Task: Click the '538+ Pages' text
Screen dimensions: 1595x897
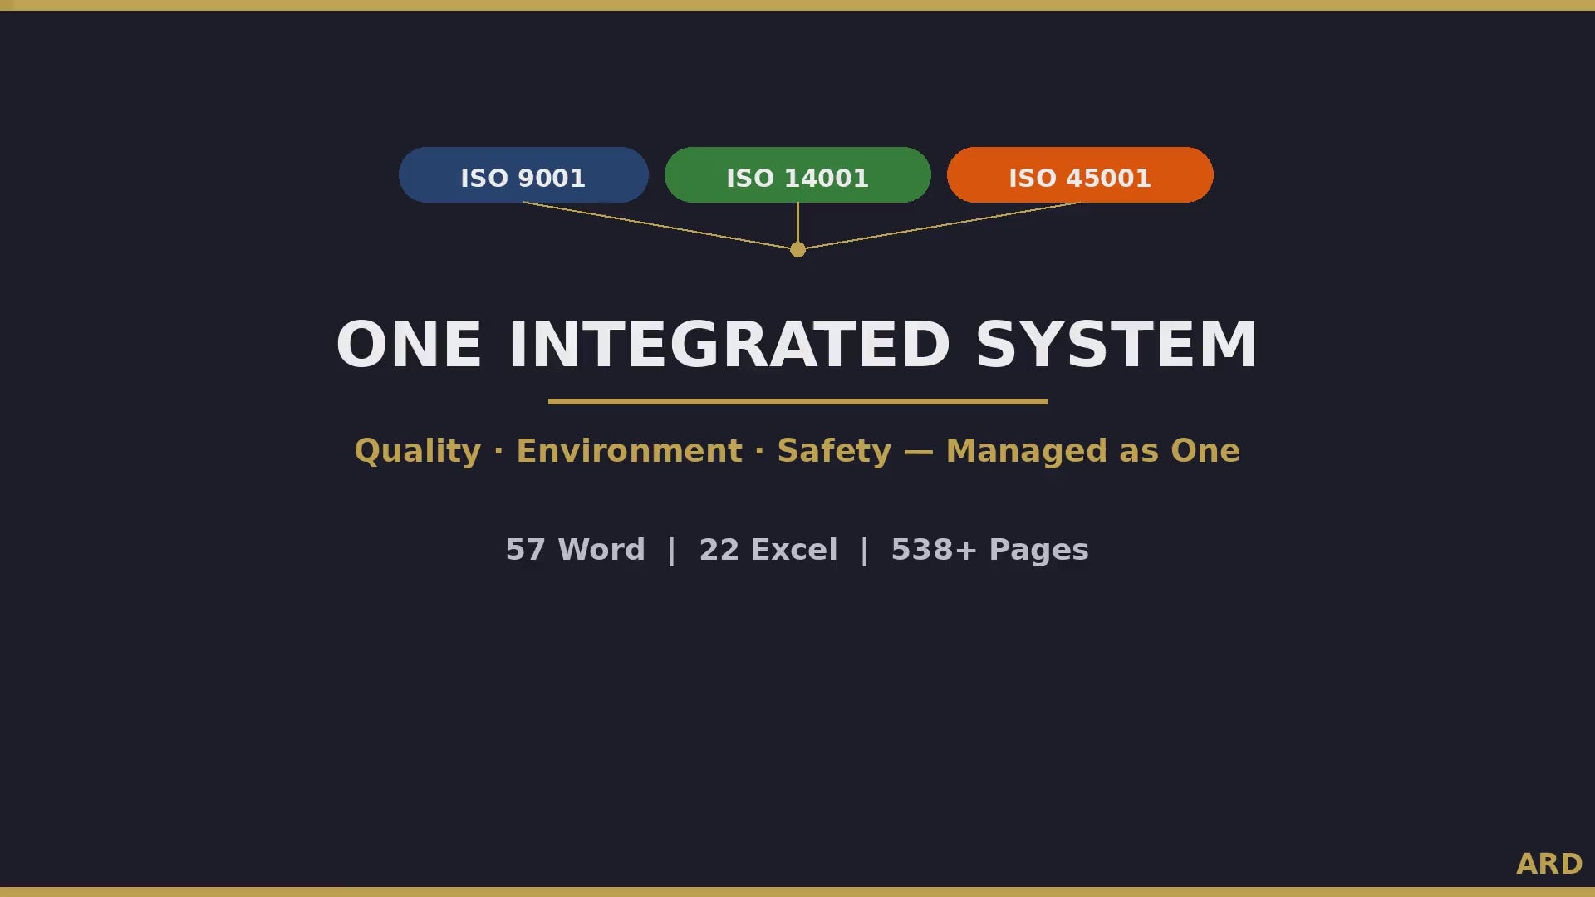Action: tap(989, 550)
